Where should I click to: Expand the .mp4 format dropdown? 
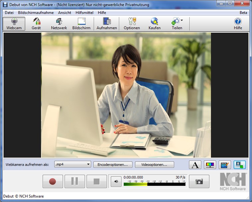point(73,164)
